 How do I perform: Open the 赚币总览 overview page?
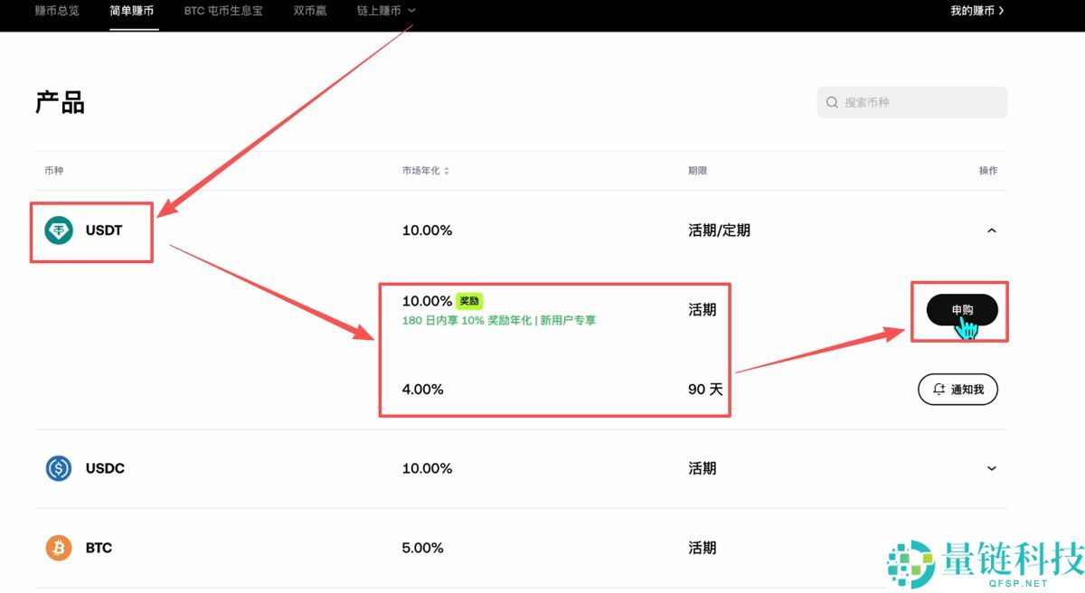point(57,11)
